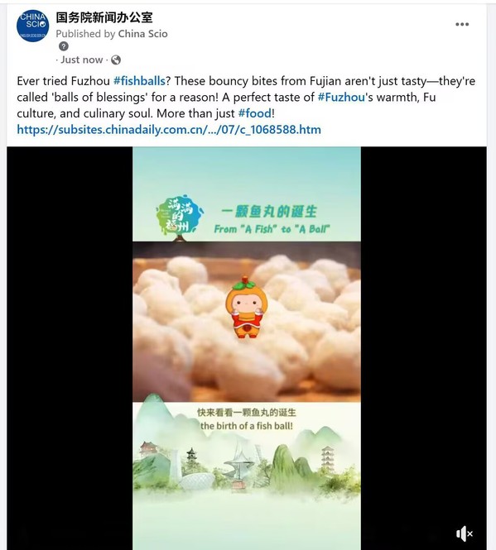The image size is (496, 550).
Task: Click the China SCIO profile avatar
Action: (x=32, y=26)
